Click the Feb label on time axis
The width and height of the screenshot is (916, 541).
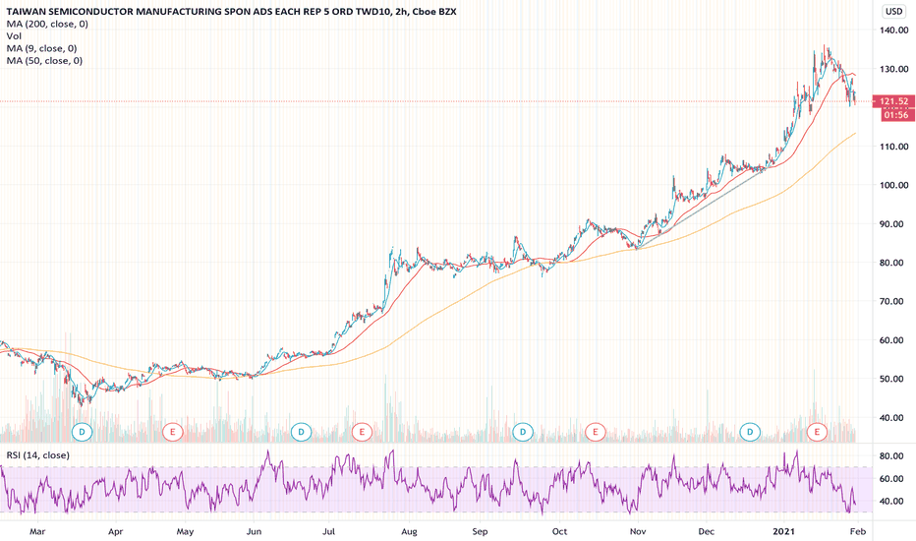coord(857,531)
